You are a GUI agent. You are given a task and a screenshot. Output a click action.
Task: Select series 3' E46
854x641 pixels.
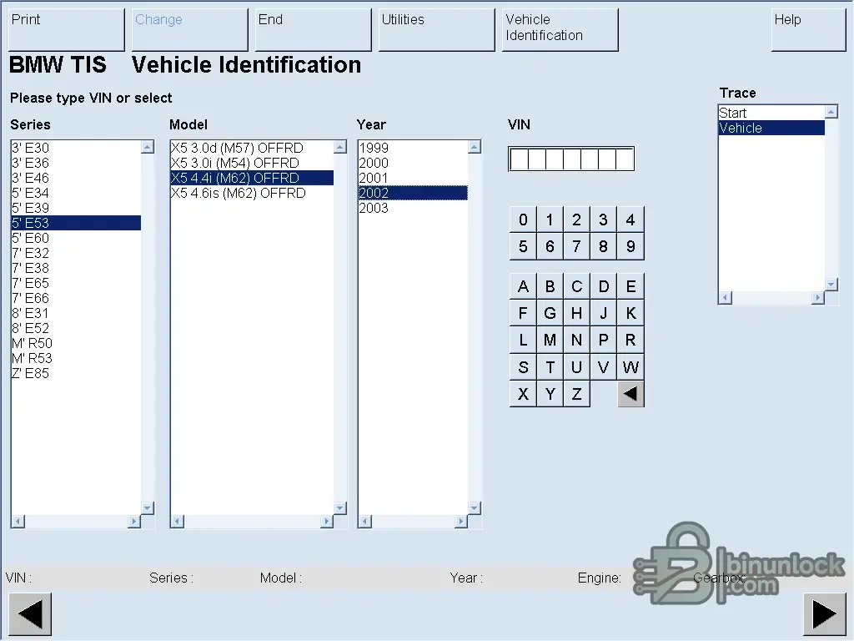click(76, 178)
